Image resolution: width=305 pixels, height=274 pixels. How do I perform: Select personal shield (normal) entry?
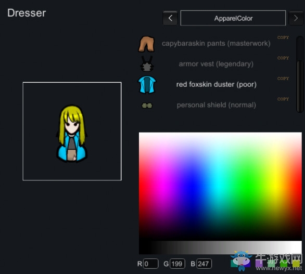[217, 105]
